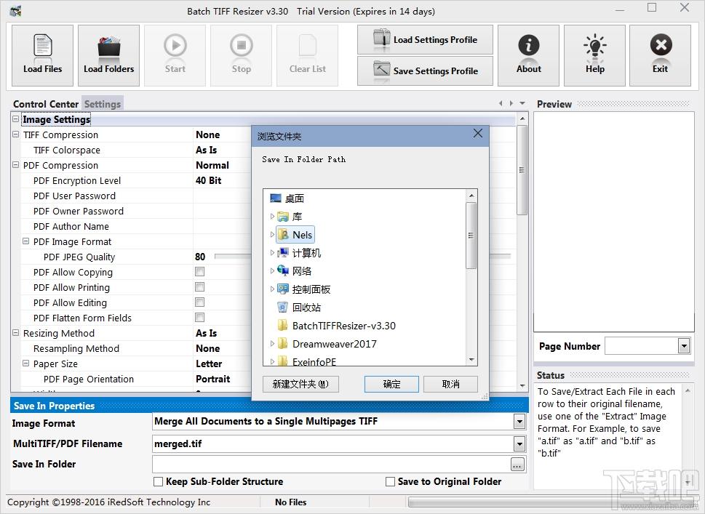
Task: Click Save Settings Profile button
Action: [425, 71]
